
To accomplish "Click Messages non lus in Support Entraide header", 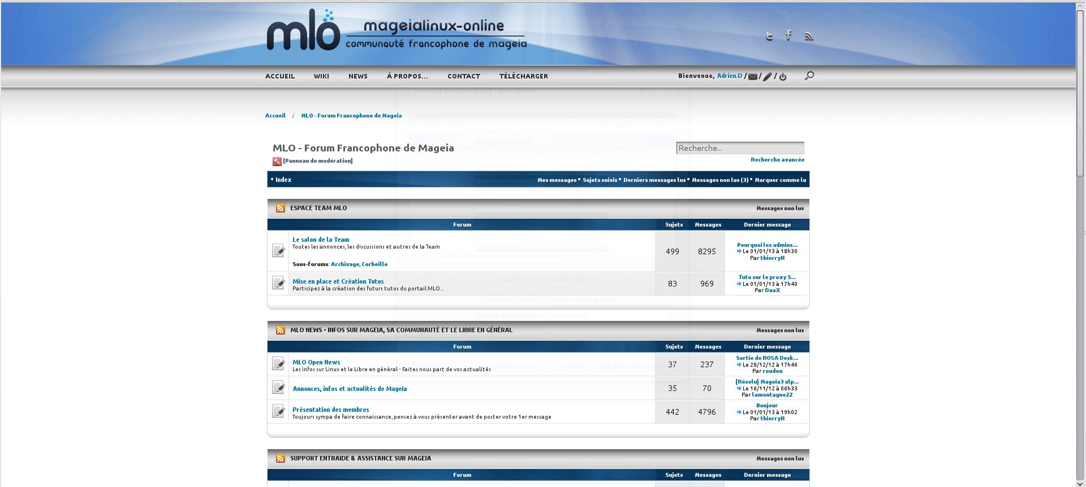I will (x=780, y=459).
